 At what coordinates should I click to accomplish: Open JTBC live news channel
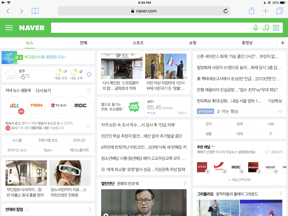point(15,105)
